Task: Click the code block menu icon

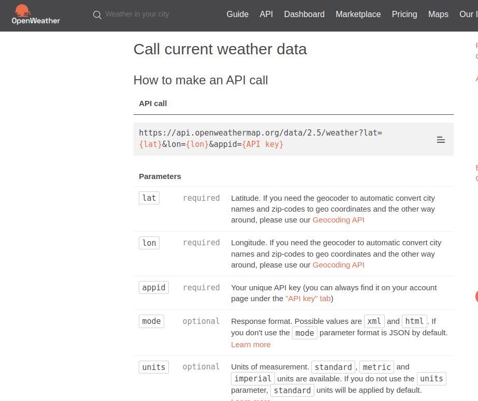Action: [441, 140]
